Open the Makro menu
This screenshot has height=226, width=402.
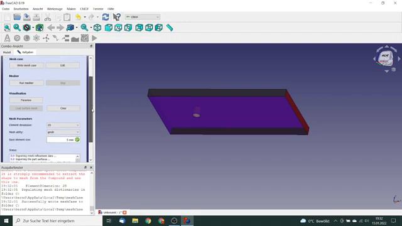(x=71, y=9)
